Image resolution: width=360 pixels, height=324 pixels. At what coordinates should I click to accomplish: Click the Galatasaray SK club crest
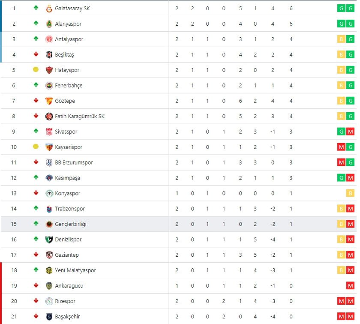click(49, 8)
